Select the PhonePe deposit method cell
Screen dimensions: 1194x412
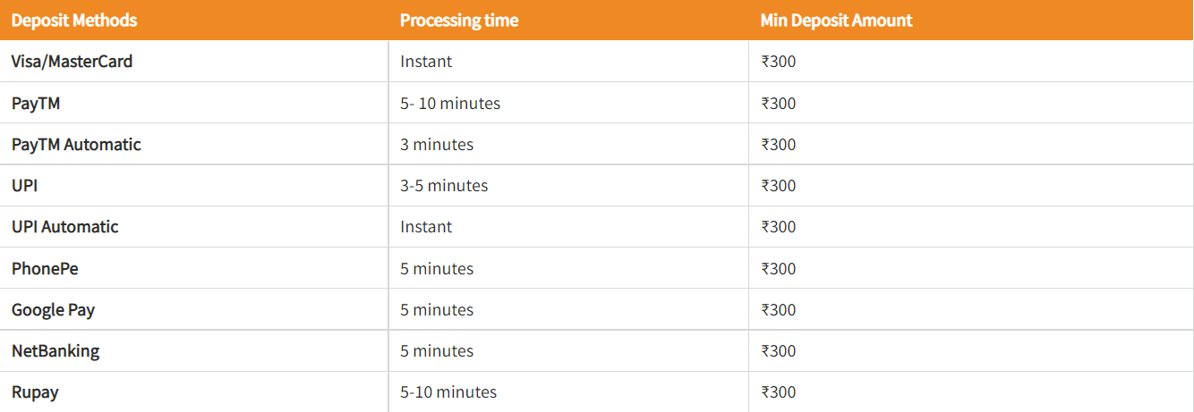click(45, 268)
